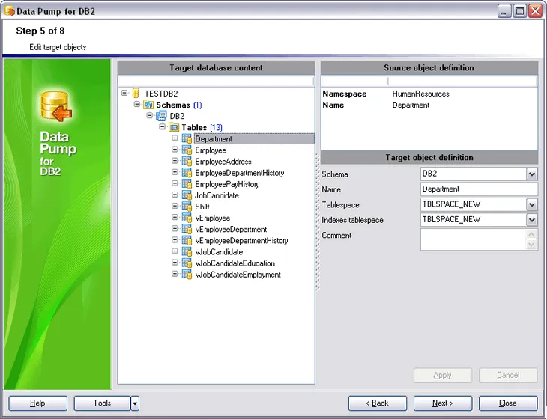Click the EmployeeDepartmentHistory table icon
This screenshot has width=547, height=419.
tap(187, 173)
